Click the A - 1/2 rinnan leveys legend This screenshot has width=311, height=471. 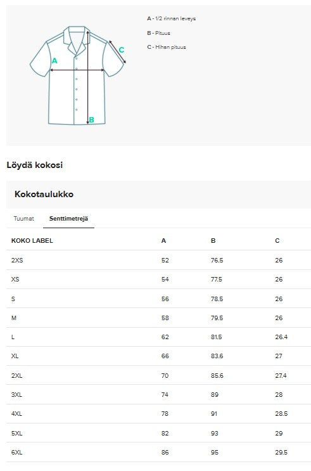click(172, 18)
